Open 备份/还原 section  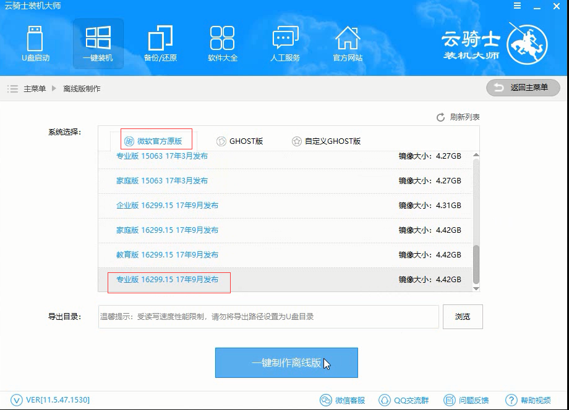(160, 43)
